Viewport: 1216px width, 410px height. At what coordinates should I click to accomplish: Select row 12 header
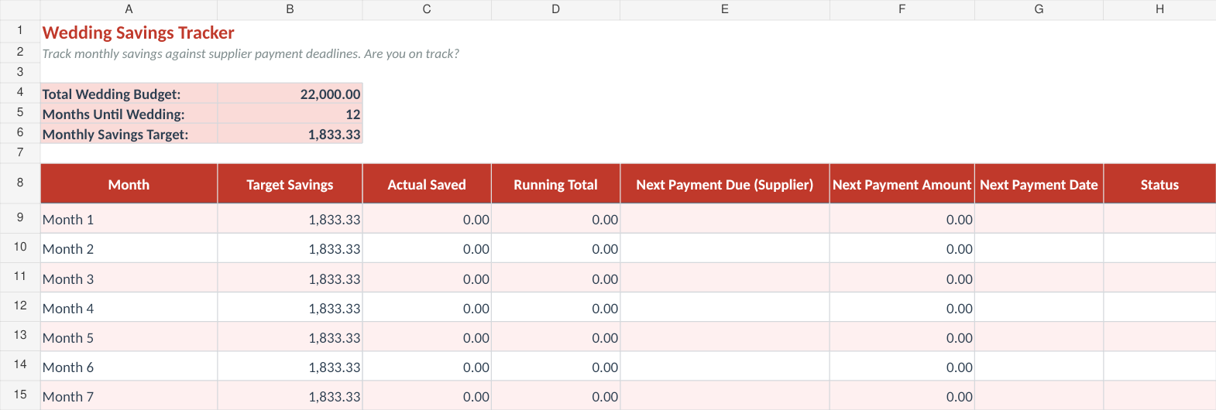tap(20, 306)
